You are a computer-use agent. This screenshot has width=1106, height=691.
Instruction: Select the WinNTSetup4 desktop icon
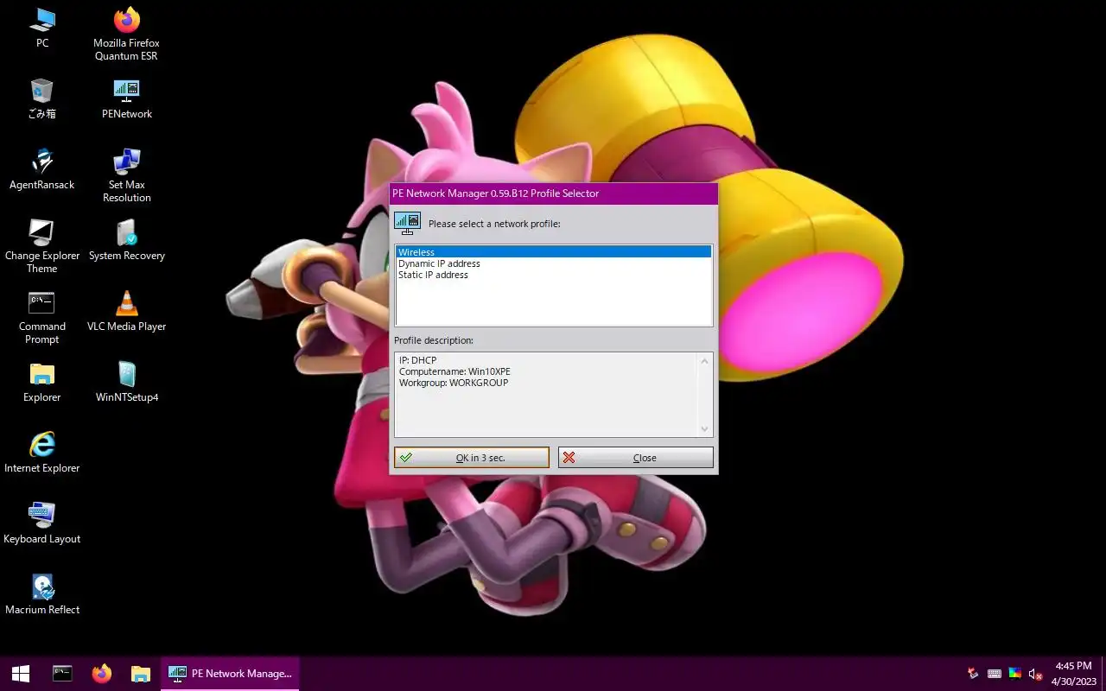[x=127, y=381]
